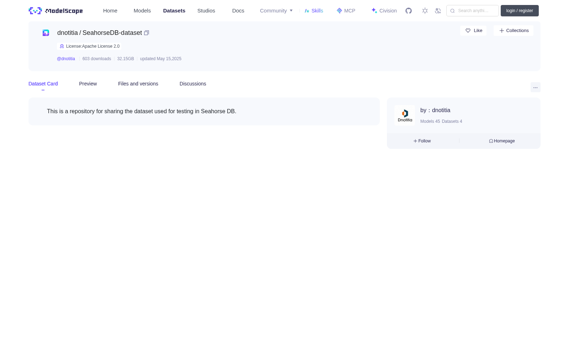Toggle the light/dark theme sun icon
569x356 pixels.
425,11
